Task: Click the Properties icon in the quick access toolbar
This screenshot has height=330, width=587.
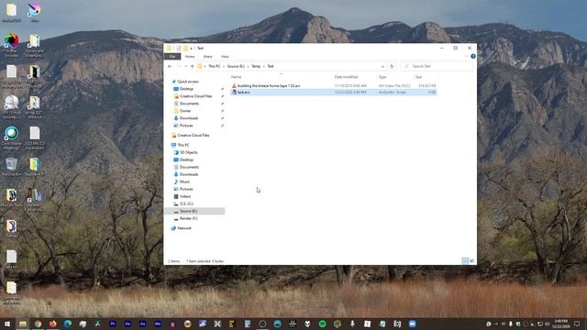Action: coord(179,49)
